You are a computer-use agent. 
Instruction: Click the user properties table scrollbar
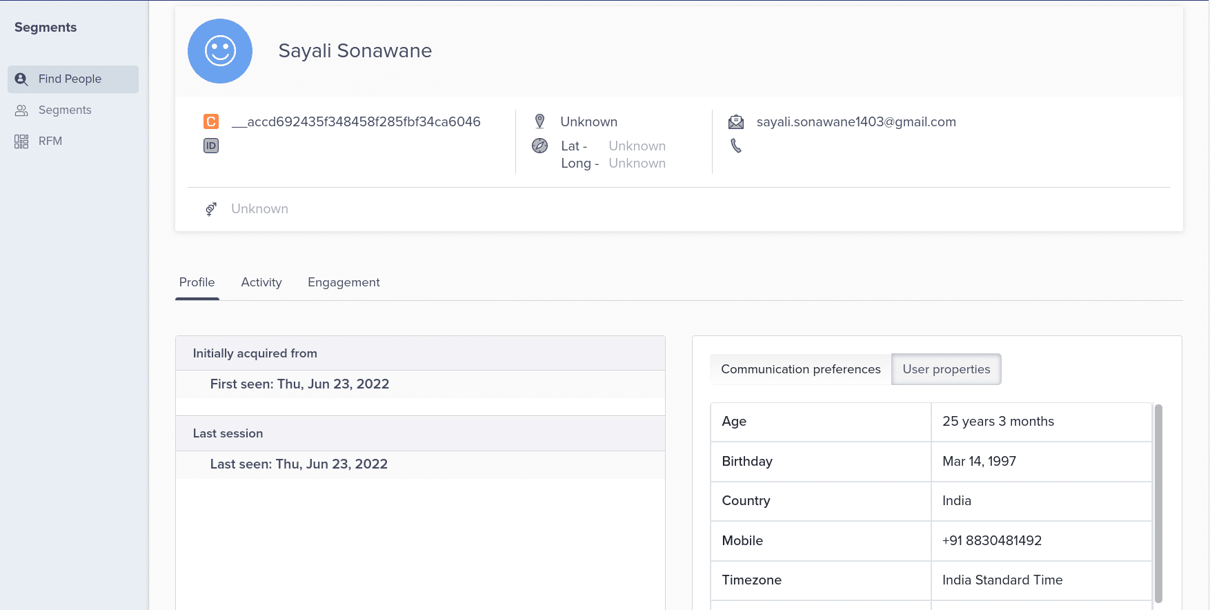(x=1158, y=504)
